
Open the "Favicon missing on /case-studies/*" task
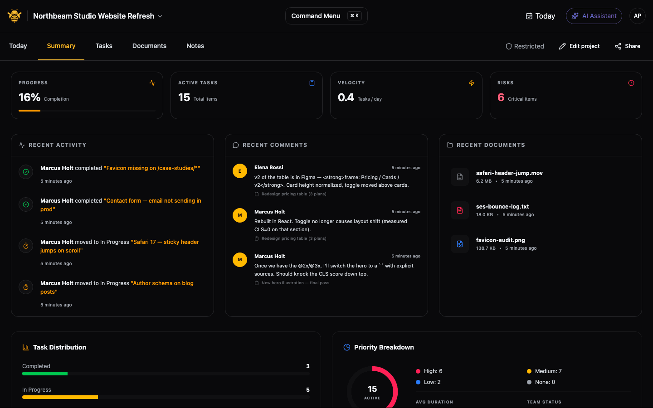pyautogui.click(x=152, y=168)
